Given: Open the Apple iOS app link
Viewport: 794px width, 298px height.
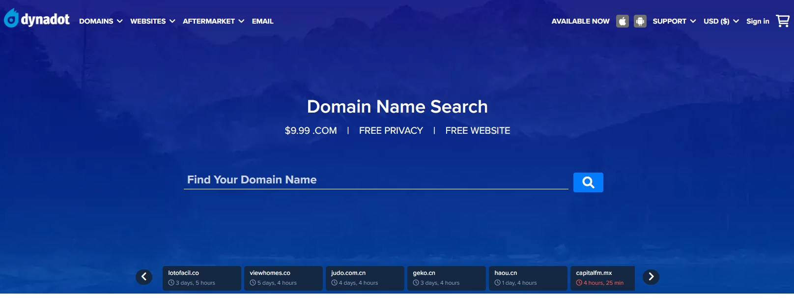Looking at the screenshot, I should (623, 21).
